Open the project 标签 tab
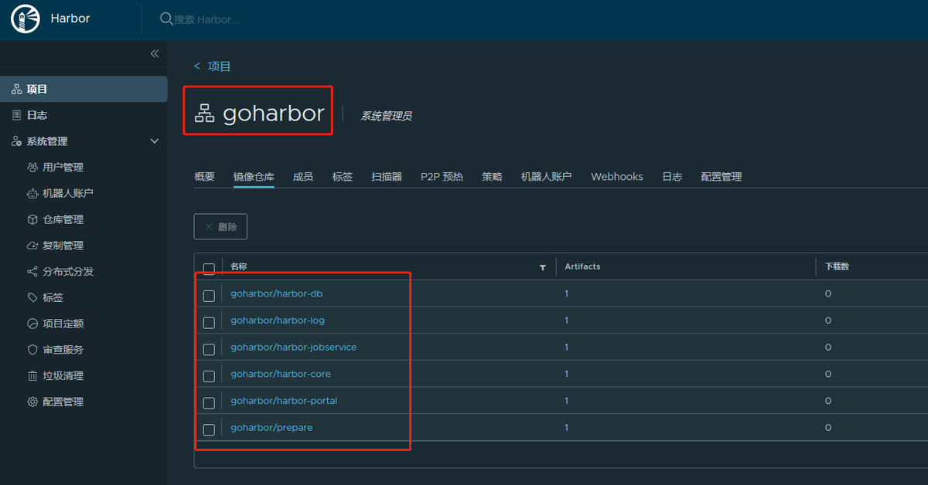The image size is (928, 485). [343, 177]
